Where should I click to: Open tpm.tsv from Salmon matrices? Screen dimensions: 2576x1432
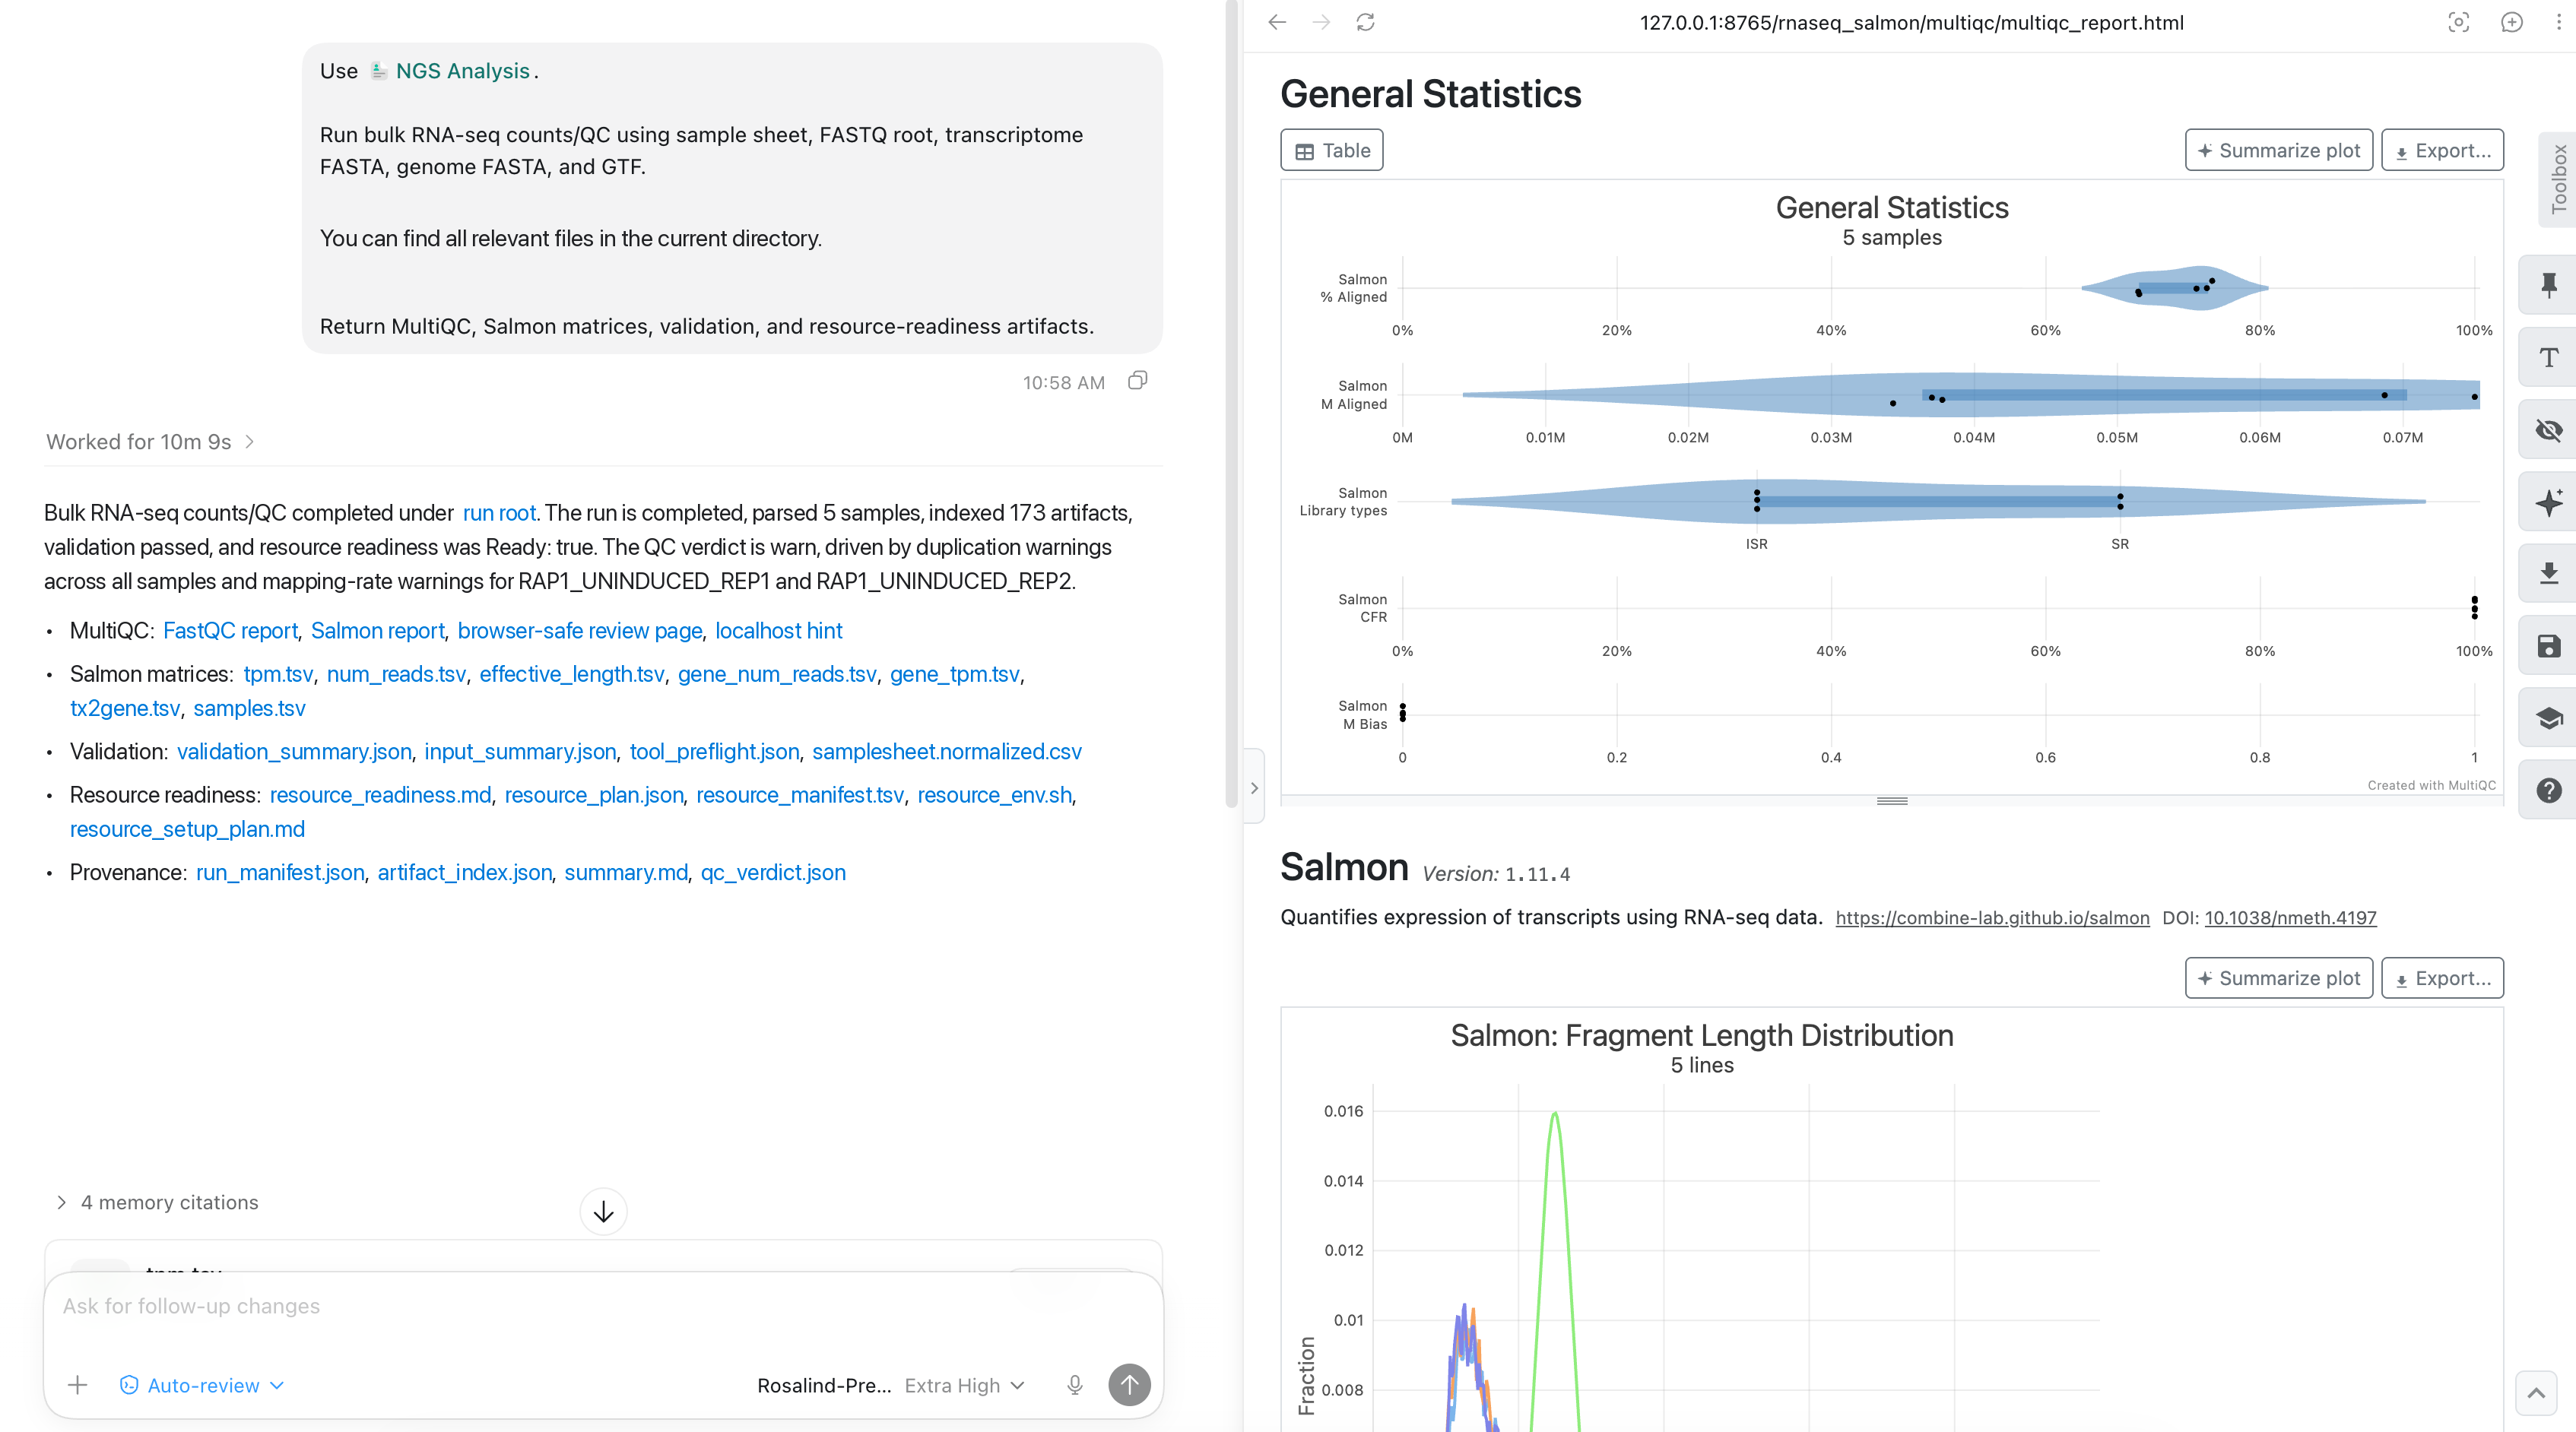[278, 674]
